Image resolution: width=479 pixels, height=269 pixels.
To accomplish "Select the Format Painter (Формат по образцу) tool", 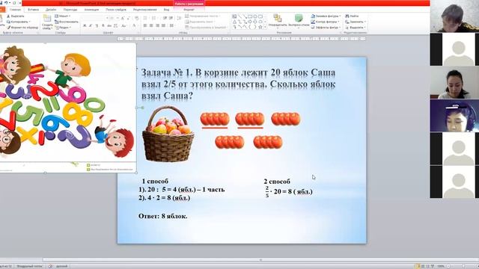I will [23, 28].
